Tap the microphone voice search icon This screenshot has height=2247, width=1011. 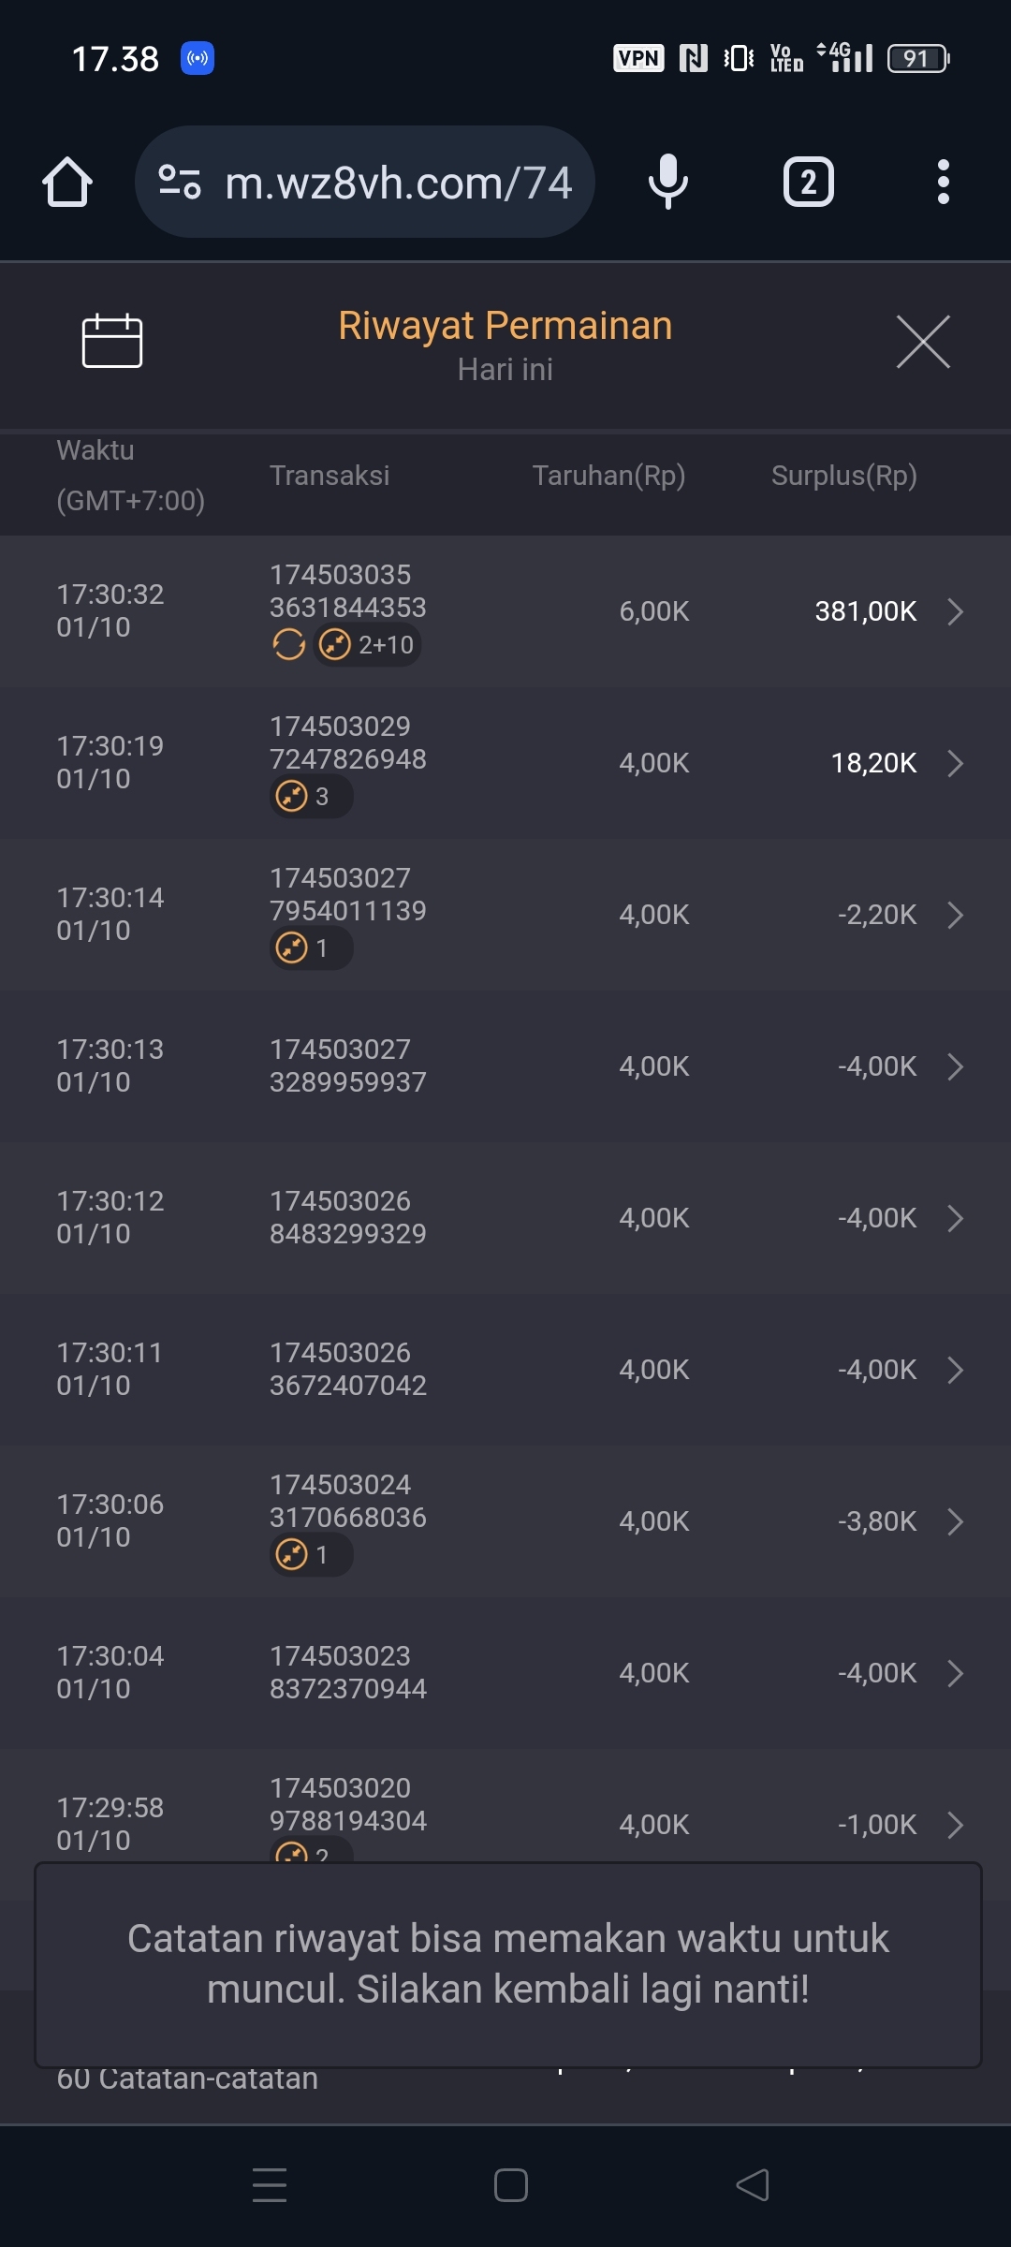click(667, 182)
